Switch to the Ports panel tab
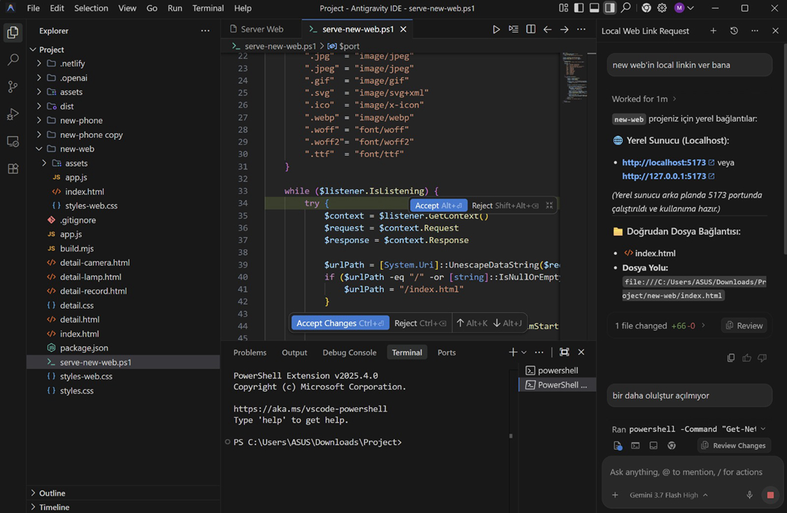 click(x=447, y=352)
